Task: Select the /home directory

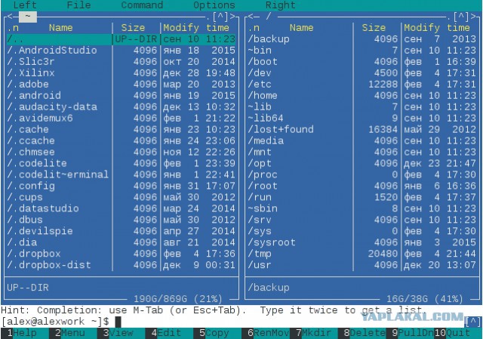Action: click(362, 96)
